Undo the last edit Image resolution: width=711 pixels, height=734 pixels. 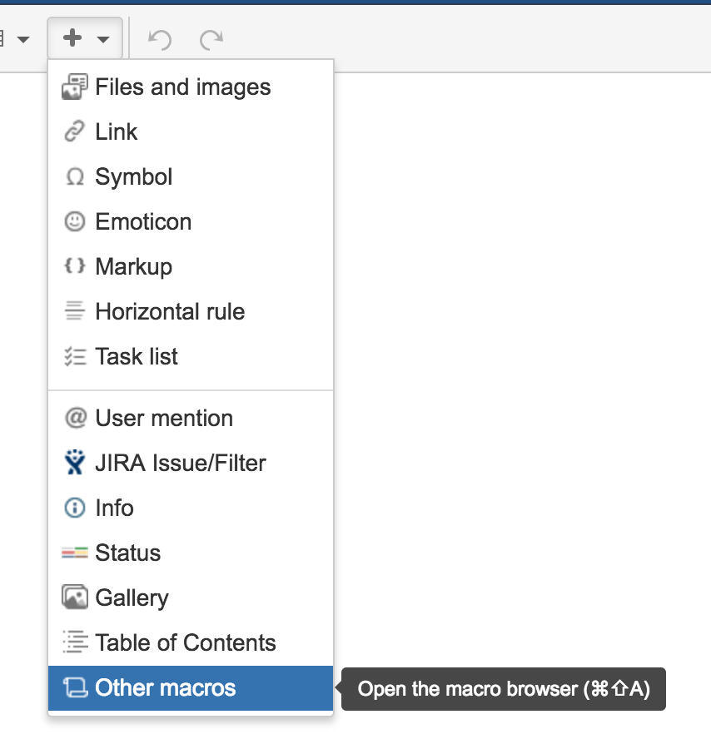(x=160, y=39)
